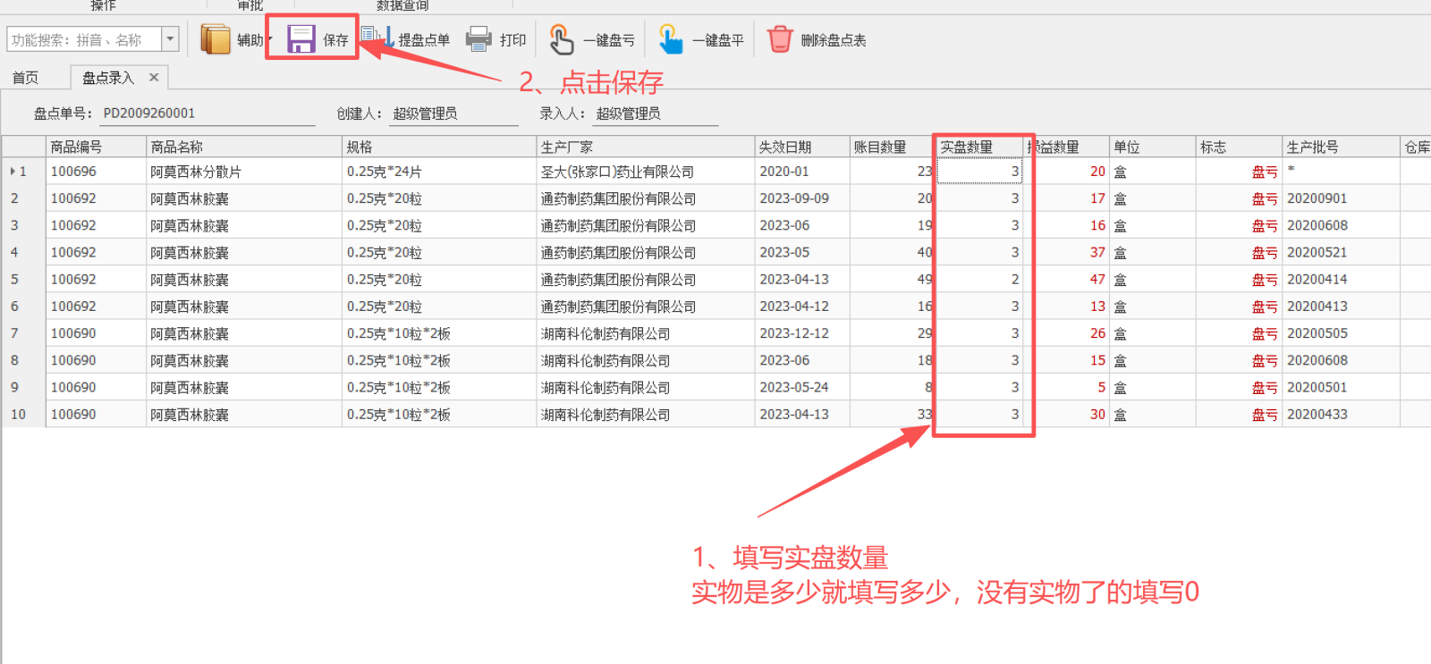
Task: Click the 账目数量 column header
Action: click(x=892, y=147)
